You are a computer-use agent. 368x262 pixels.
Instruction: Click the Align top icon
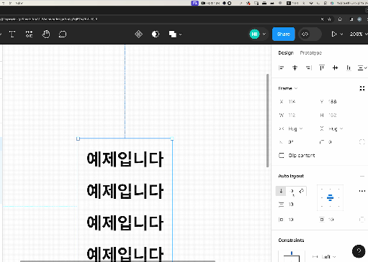click(x=322, y=68)
